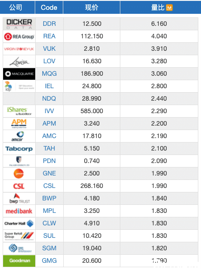201x269 pixels.
Task: Open the Amcor logo
Action: [18, 136]
